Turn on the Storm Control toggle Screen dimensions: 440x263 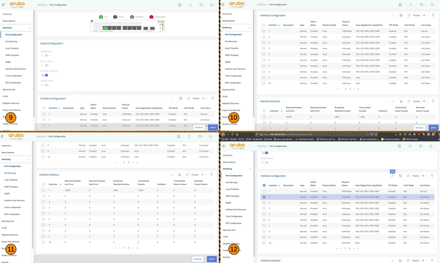click(x=44, y=65)
